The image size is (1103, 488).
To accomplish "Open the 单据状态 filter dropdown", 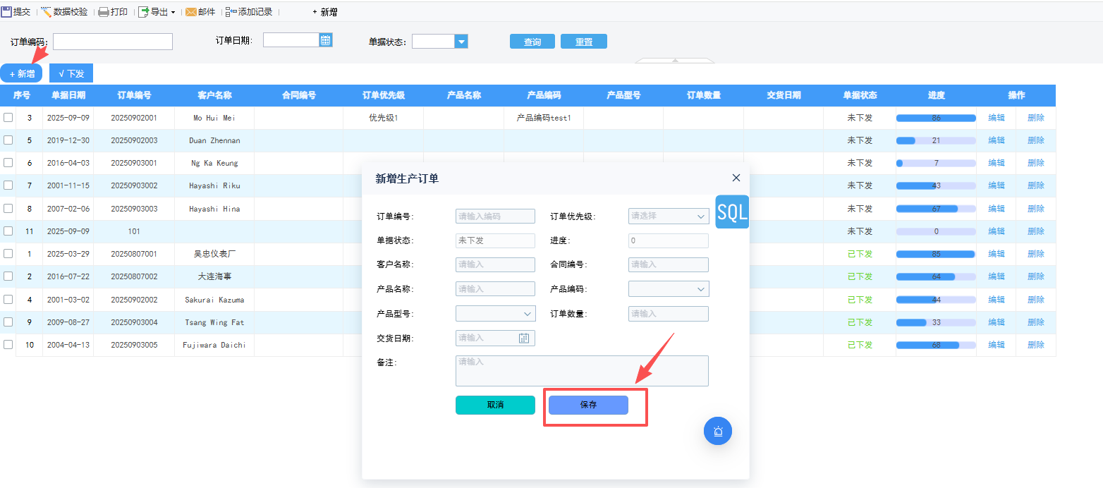I will [x=461, y=42].
